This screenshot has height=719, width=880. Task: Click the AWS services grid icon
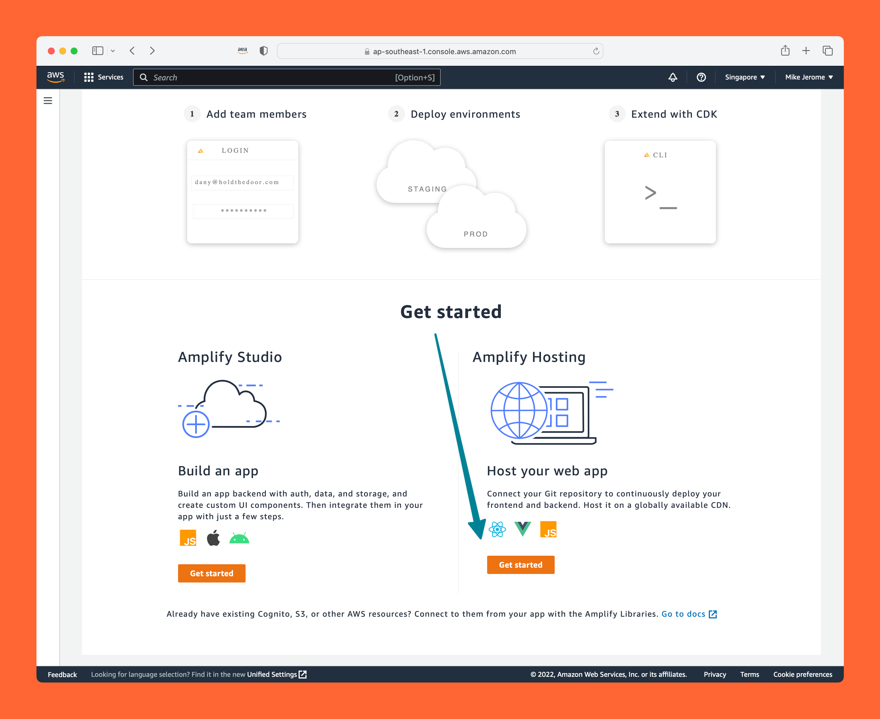tap(88, 77)
